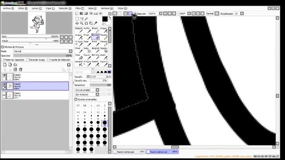Image resolution: width=285 pixels, height=160 pixels.
Task: Click the black foreground color swatch
Action: click(105, 19)
